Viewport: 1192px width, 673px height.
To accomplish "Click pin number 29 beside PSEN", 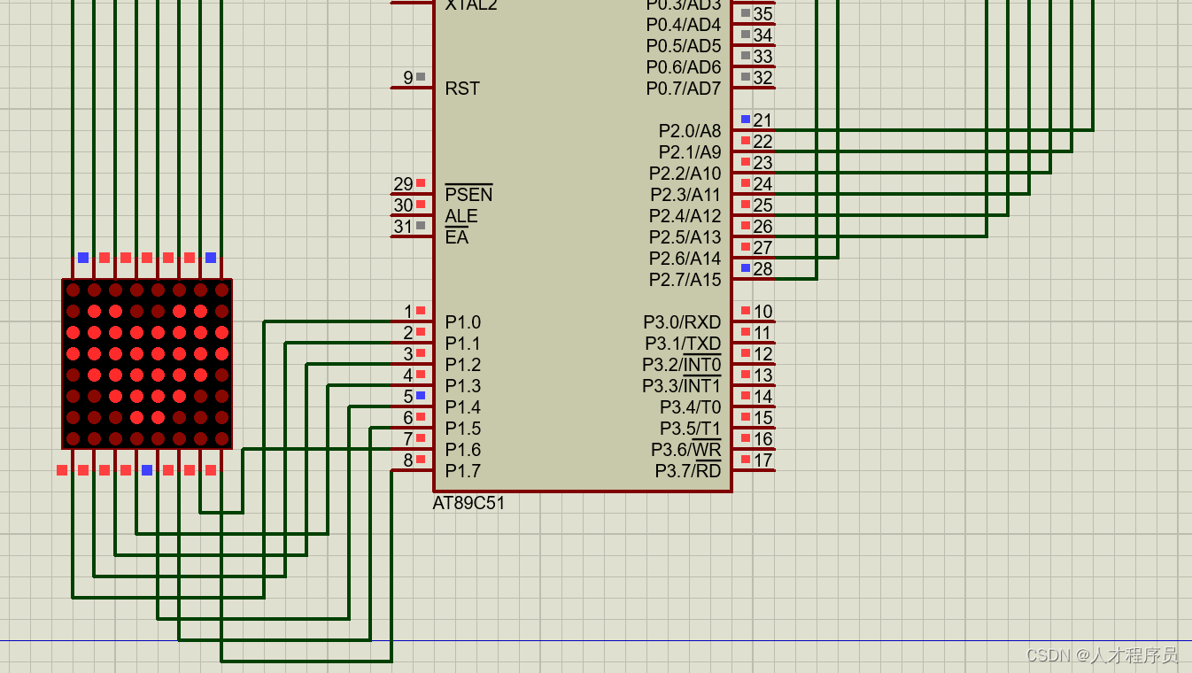I will tap(404, 184).
